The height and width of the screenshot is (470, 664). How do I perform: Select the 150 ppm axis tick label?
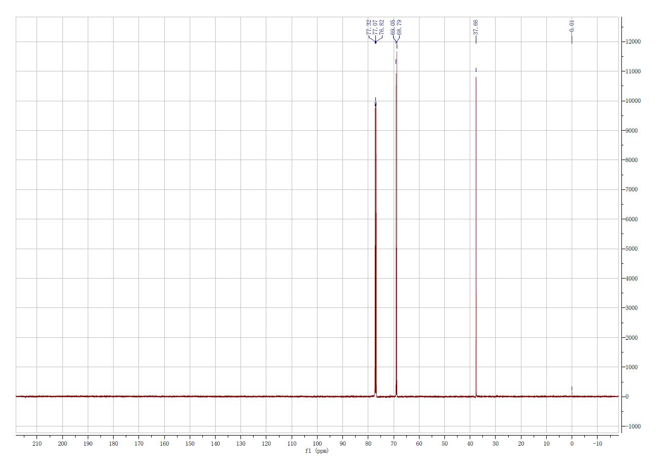click(190, 444)
